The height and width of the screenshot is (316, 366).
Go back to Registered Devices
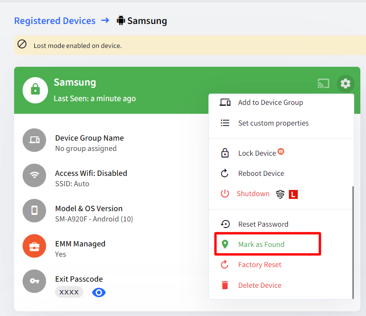(x=55, y=21)
